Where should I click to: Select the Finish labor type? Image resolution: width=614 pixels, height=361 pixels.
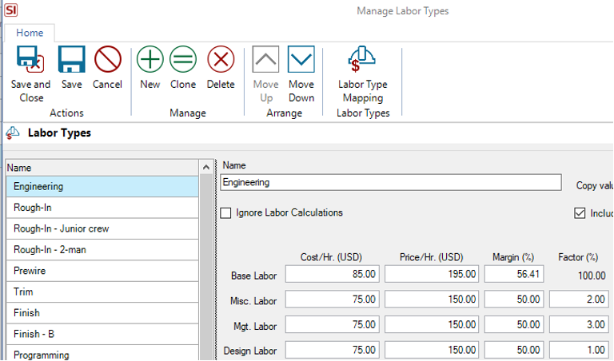click(102, 313)
